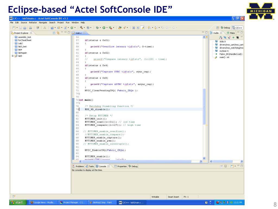Open the Refactor menu
Image resolution: width=278 pixels, height=209 pixels.
coord(33,23)
